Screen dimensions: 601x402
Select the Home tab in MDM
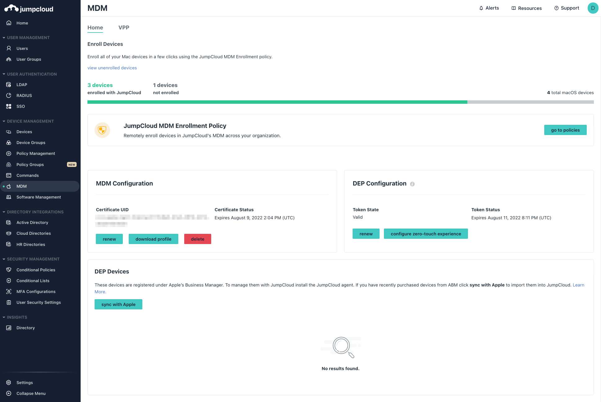(x=95, y=28)
